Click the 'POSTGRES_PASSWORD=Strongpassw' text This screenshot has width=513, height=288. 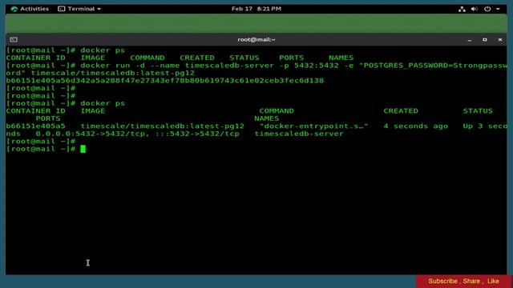point(435,66)
